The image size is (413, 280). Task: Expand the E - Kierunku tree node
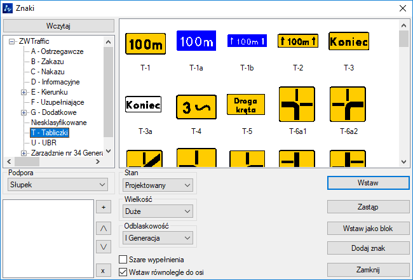click(x=24, y=92)
